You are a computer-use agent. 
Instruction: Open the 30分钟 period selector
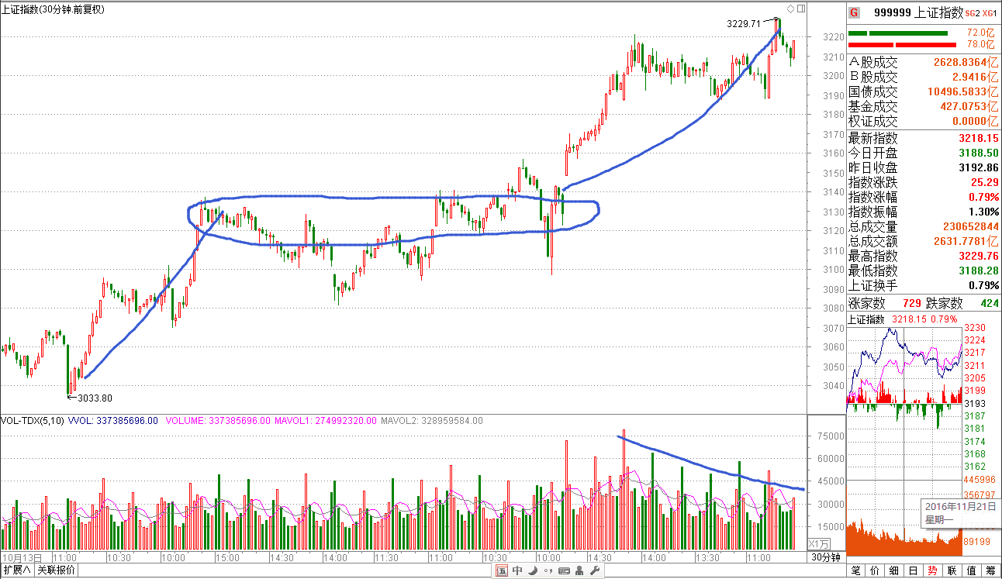click(x=826, y=557)
